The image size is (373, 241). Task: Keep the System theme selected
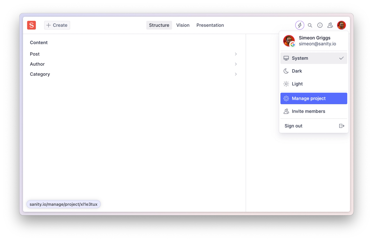coord(300,58)
